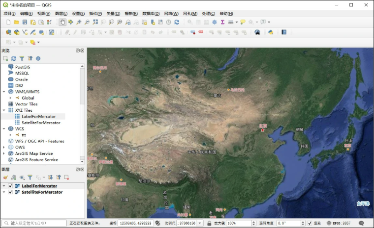
Task: Expand the ArcGIS Map Service node
Action: coord(4,153)
